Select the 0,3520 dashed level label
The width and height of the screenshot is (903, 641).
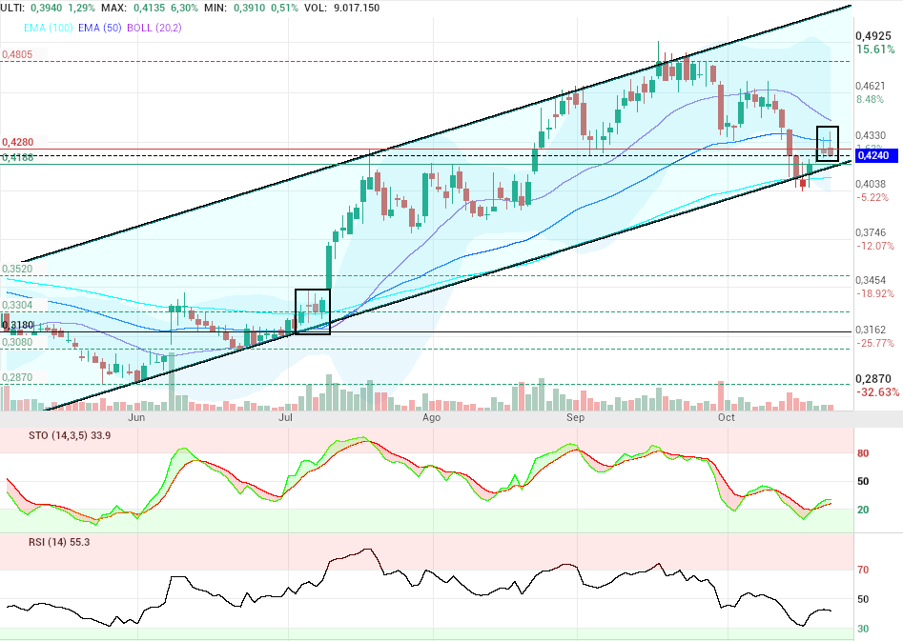click(18, 270)
